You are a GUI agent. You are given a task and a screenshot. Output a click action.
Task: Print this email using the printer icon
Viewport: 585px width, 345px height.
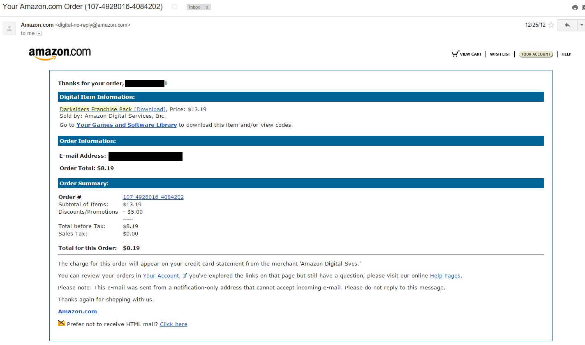[x=575, y=7]
